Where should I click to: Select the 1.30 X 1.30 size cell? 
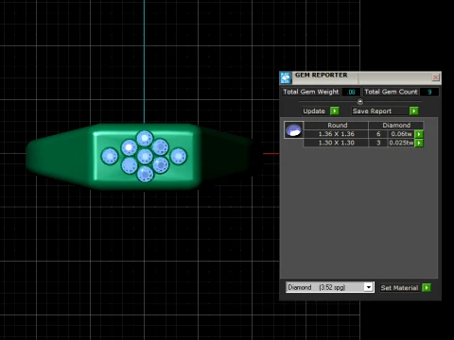pyautogui.click(x=336, y=143)
